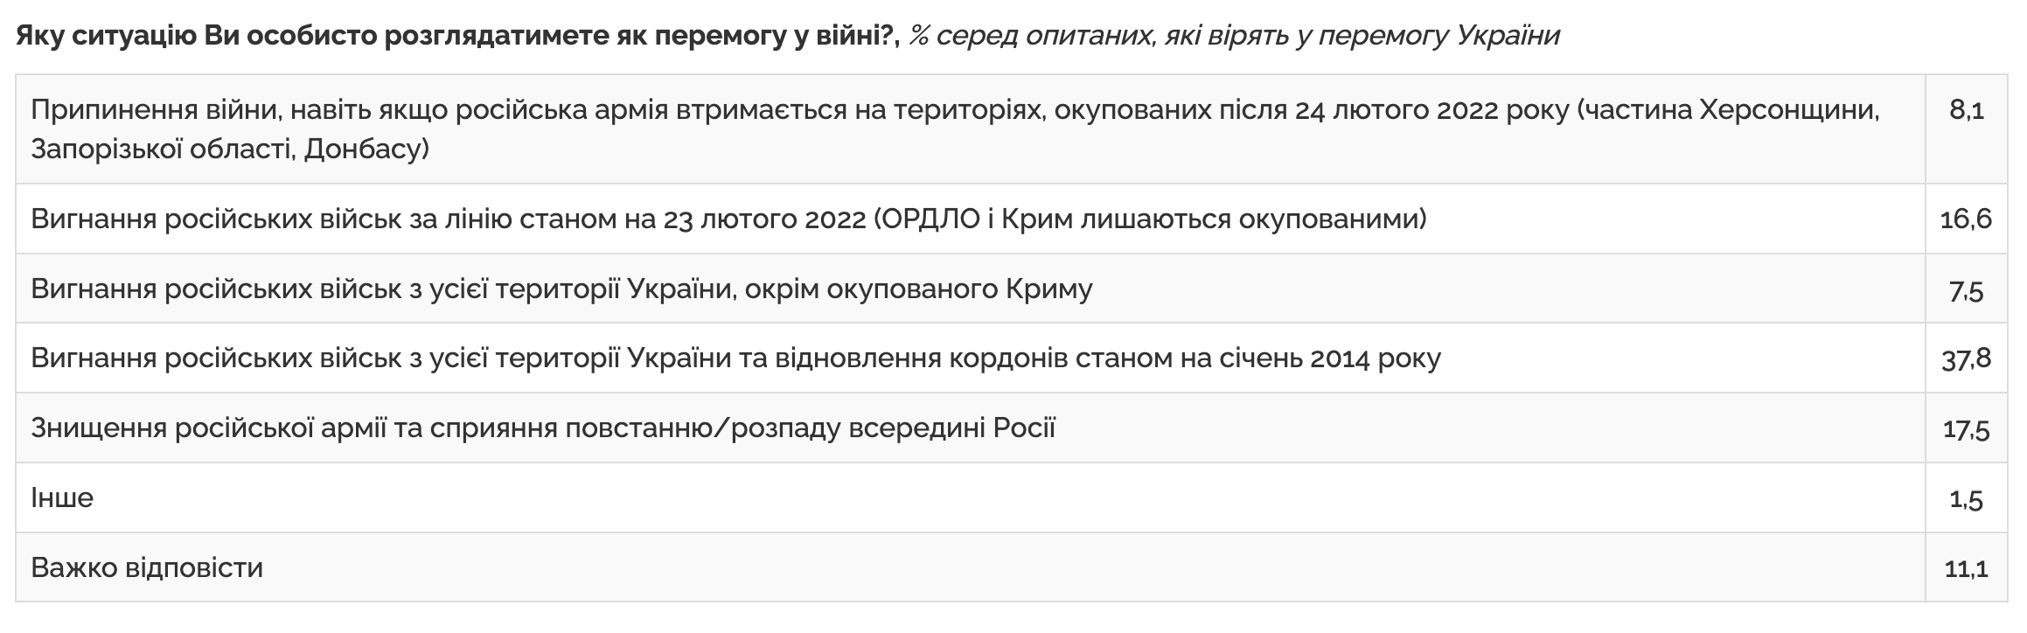Select the Інше row label

pos(62,497)
